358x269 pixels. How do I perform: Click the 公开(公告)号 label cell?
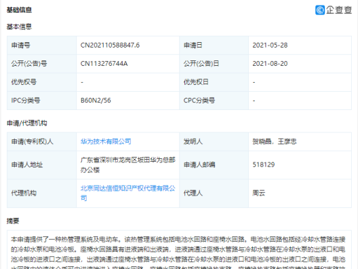[42, 64]
